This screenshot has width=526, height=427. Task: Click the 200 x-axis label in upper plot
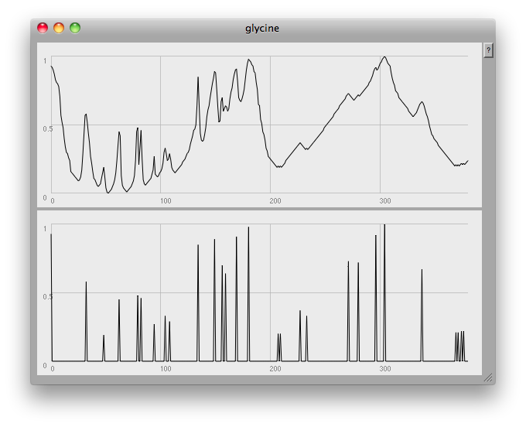click(274, 201)
